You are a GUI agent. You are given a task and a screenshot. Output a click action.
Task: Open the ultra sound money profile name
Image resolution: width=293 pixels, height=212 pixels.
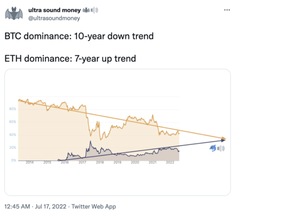(55, 10)
